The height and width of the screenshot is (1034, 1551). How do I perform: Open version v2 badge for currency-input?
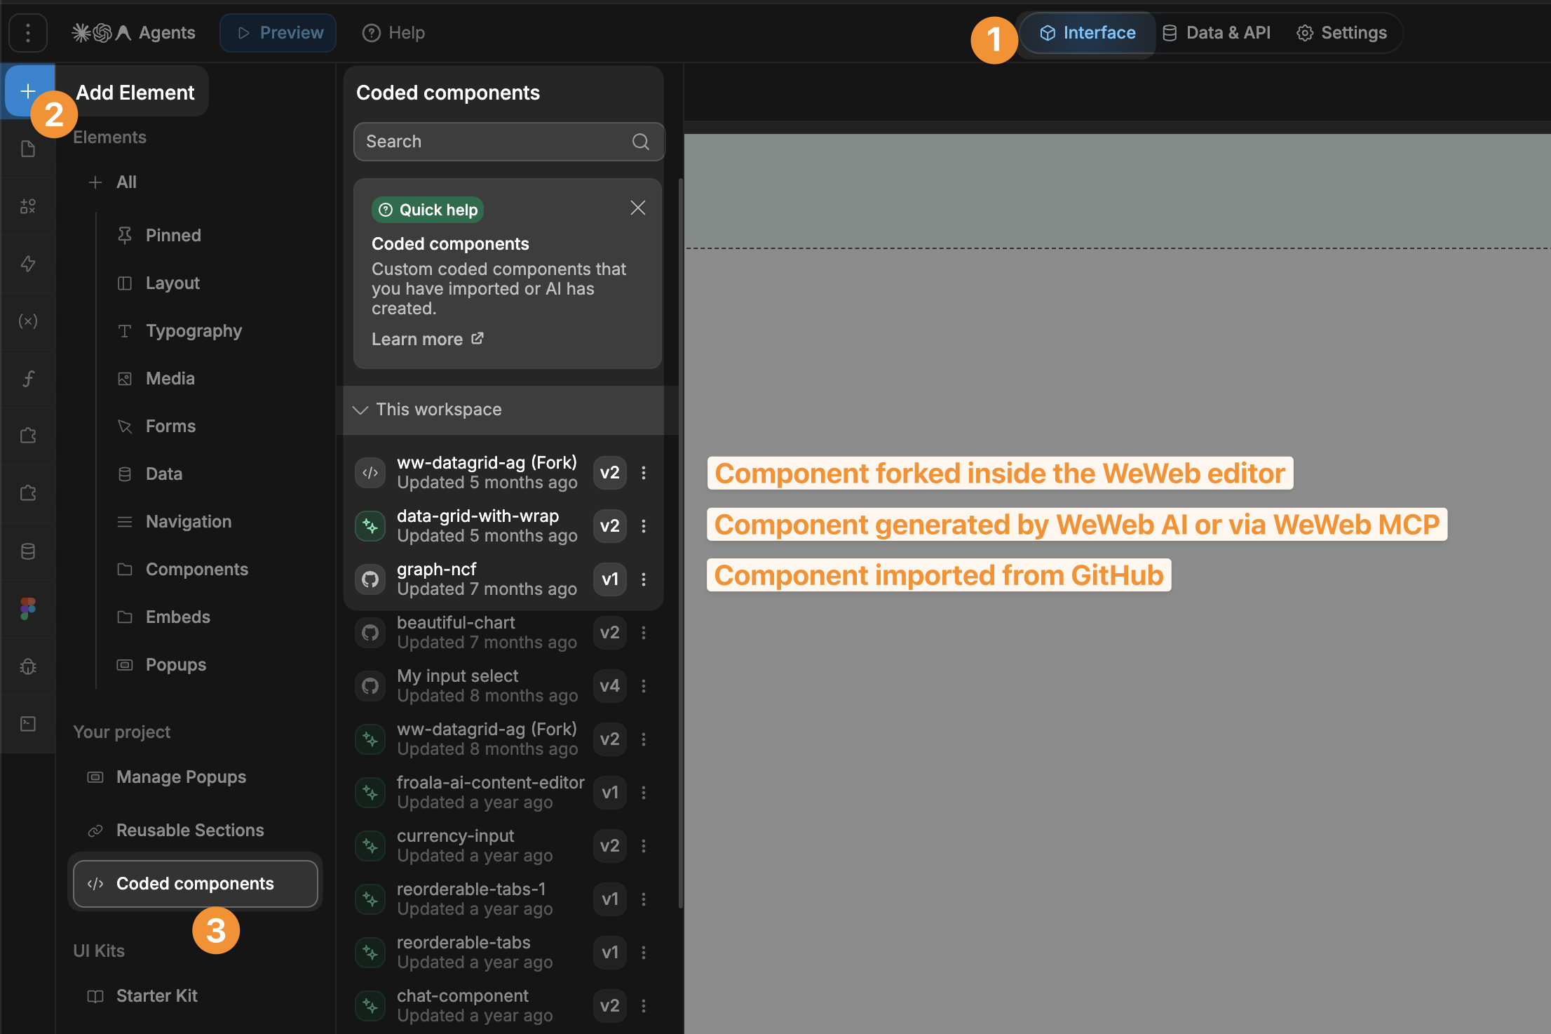coord(610,846)
